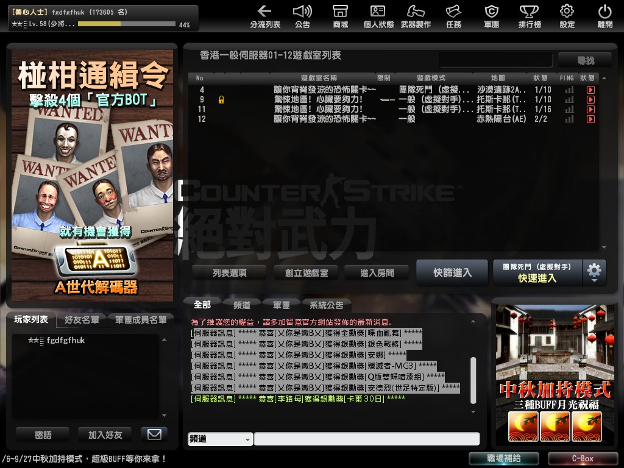This screenshot has width=624, height=468.
Task: Click 快速進入 quick join button
Action: (537, 272)
